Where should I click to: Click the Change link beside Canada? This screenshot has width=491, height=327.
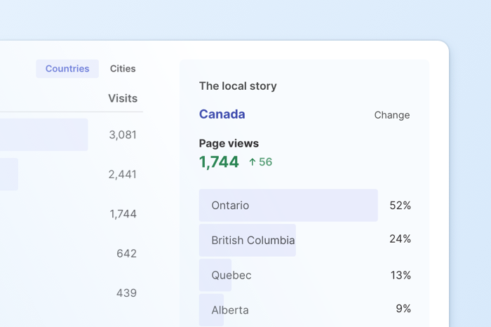pos(391,115)
